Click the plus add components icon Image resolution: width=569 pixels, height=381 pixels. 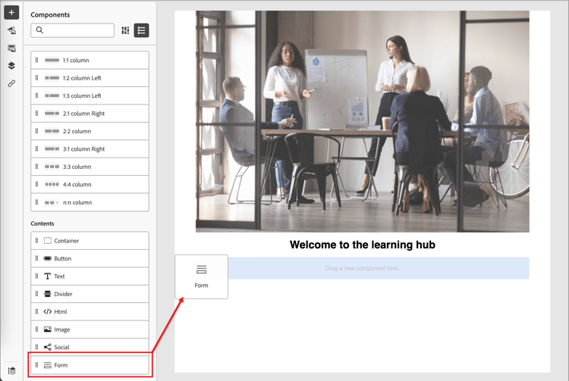point(11,12)
